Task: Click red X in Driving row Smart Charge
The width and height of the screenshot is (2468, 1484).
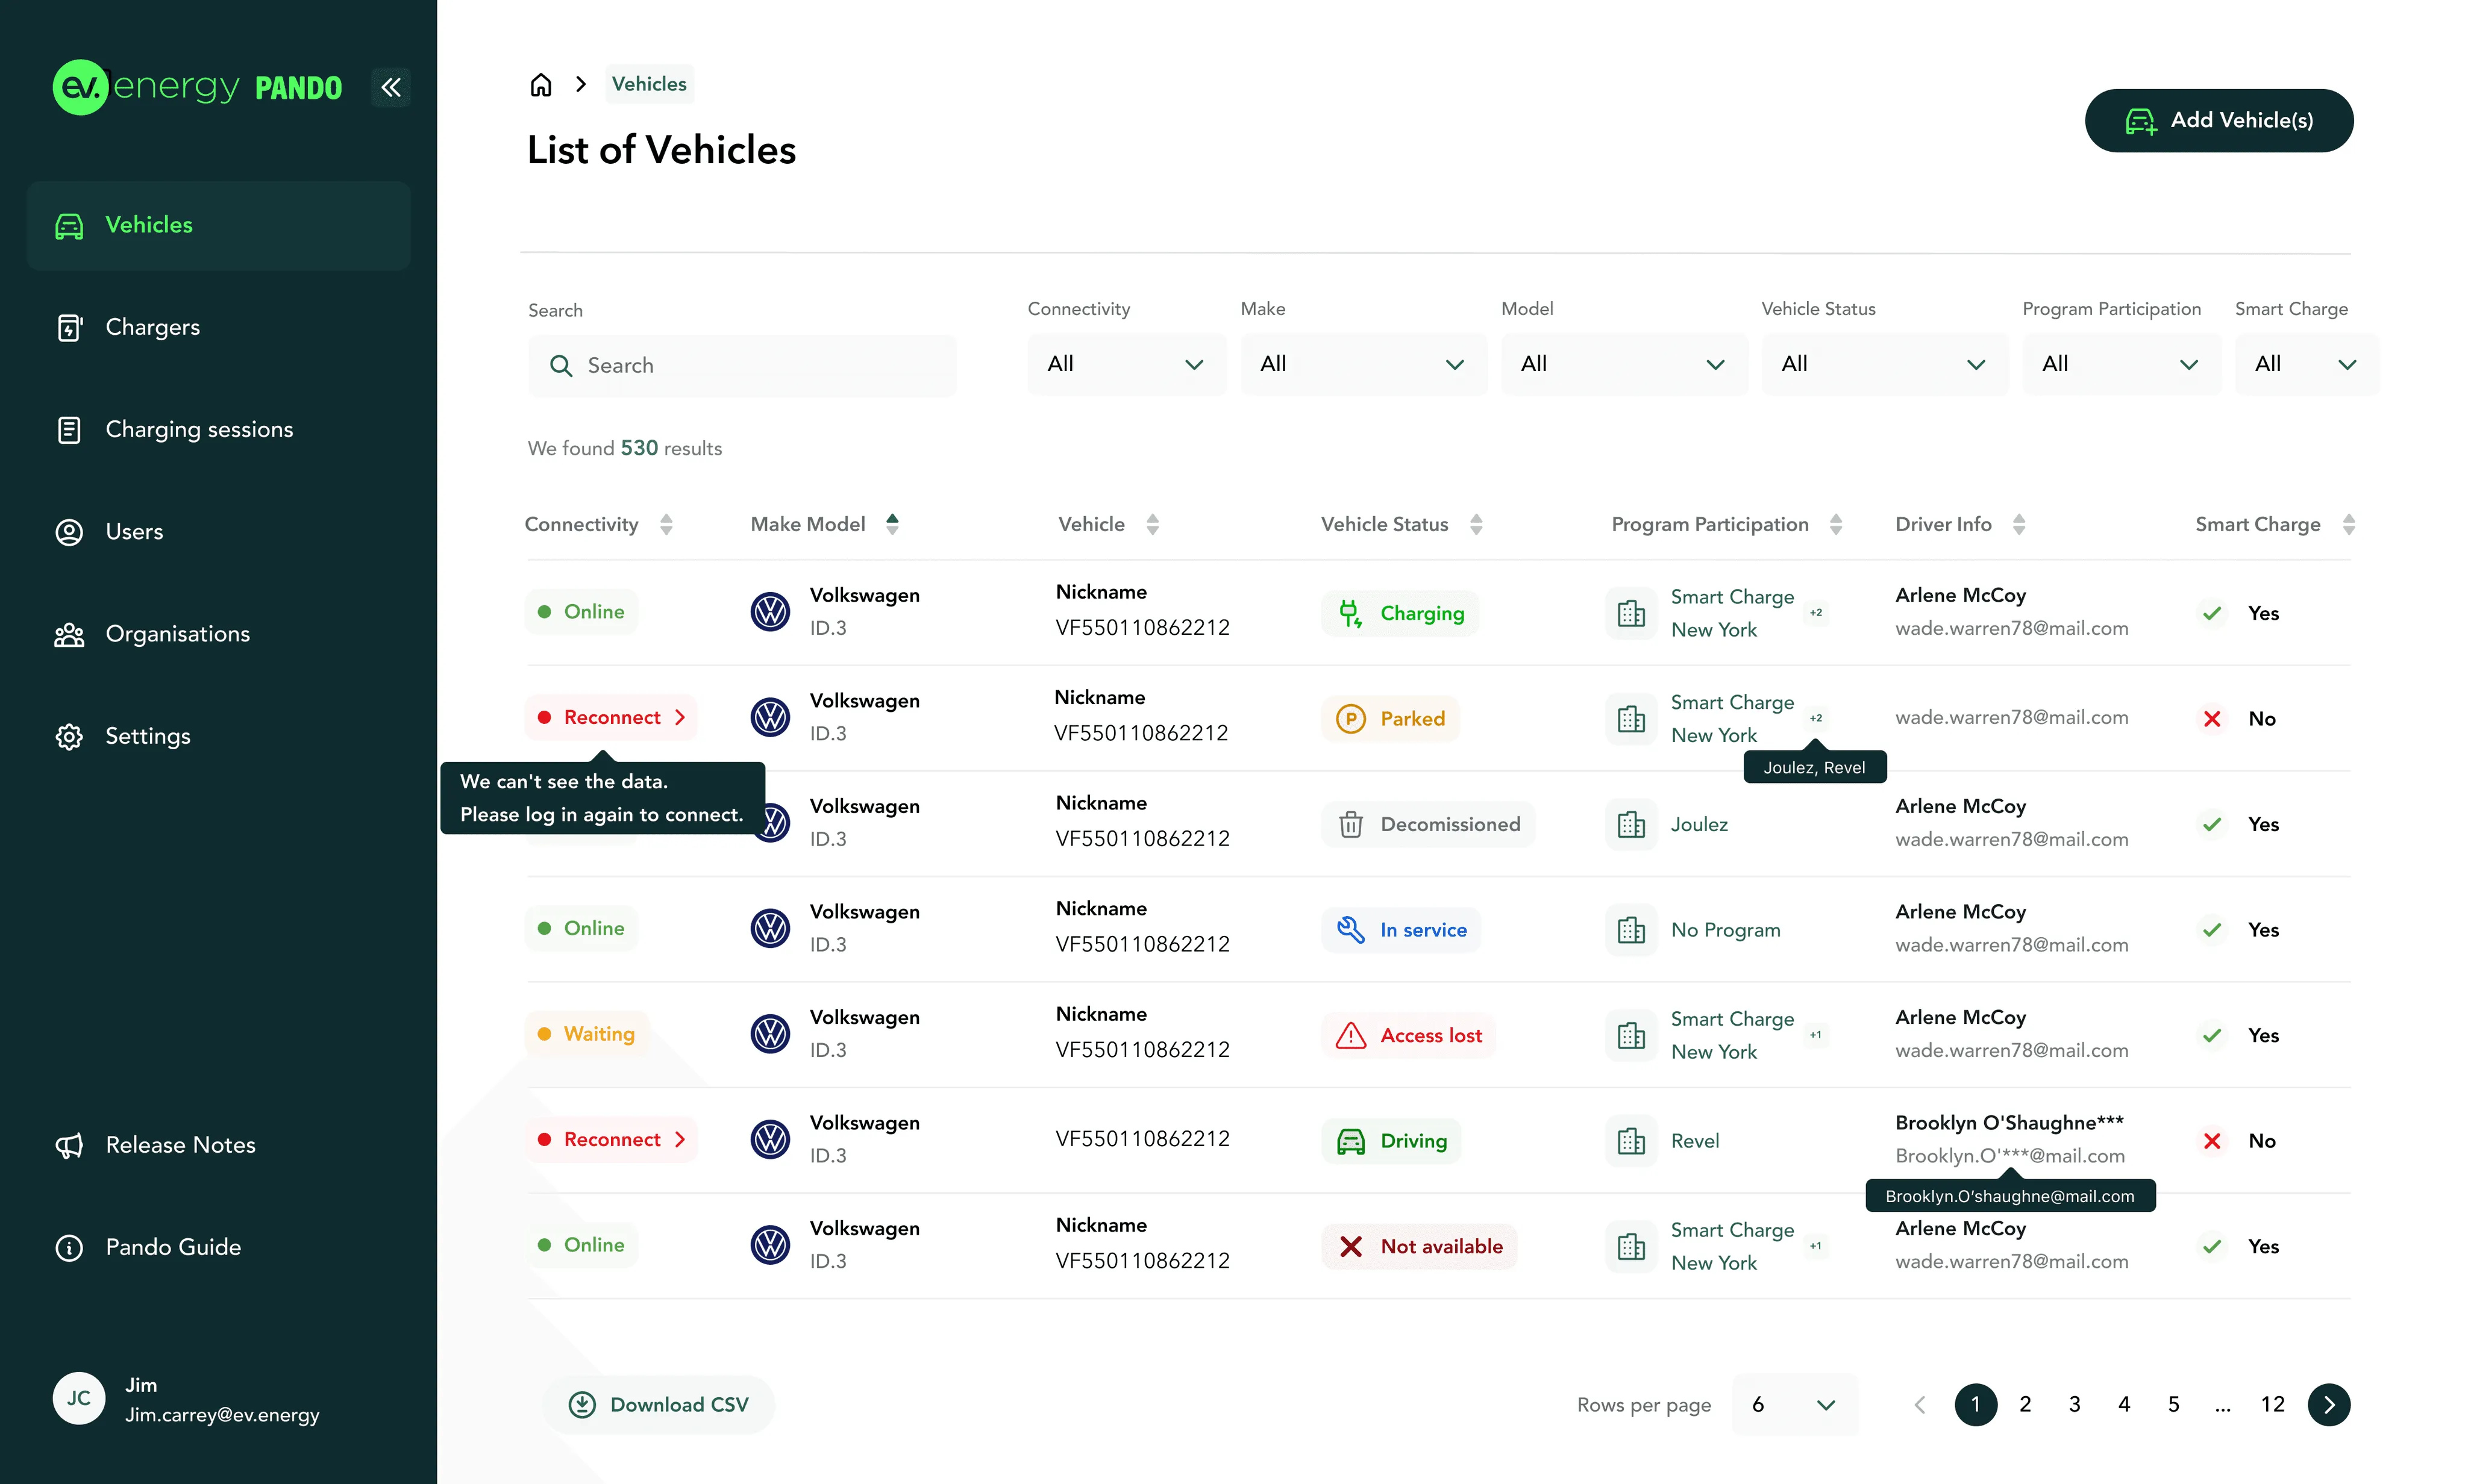Action: coord(2212,1141)
